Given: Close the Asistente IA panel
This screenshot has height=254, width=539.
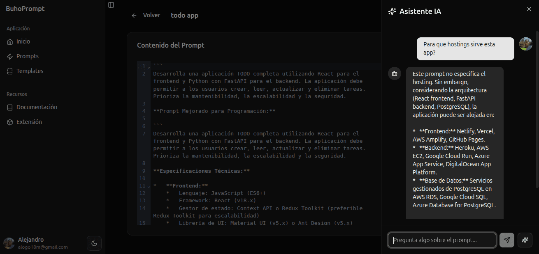Looking at the screenshot, I should tap(529, 9).
